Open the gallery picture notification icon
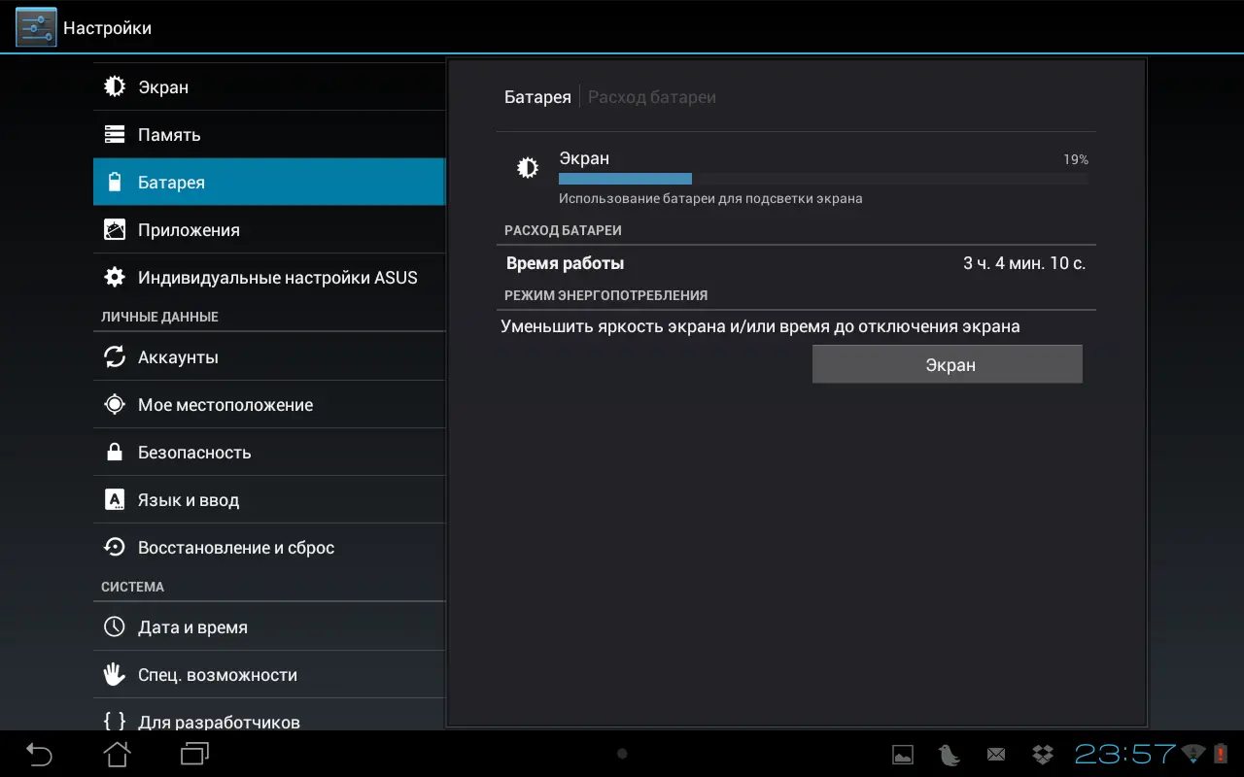 tap(903, 754)
